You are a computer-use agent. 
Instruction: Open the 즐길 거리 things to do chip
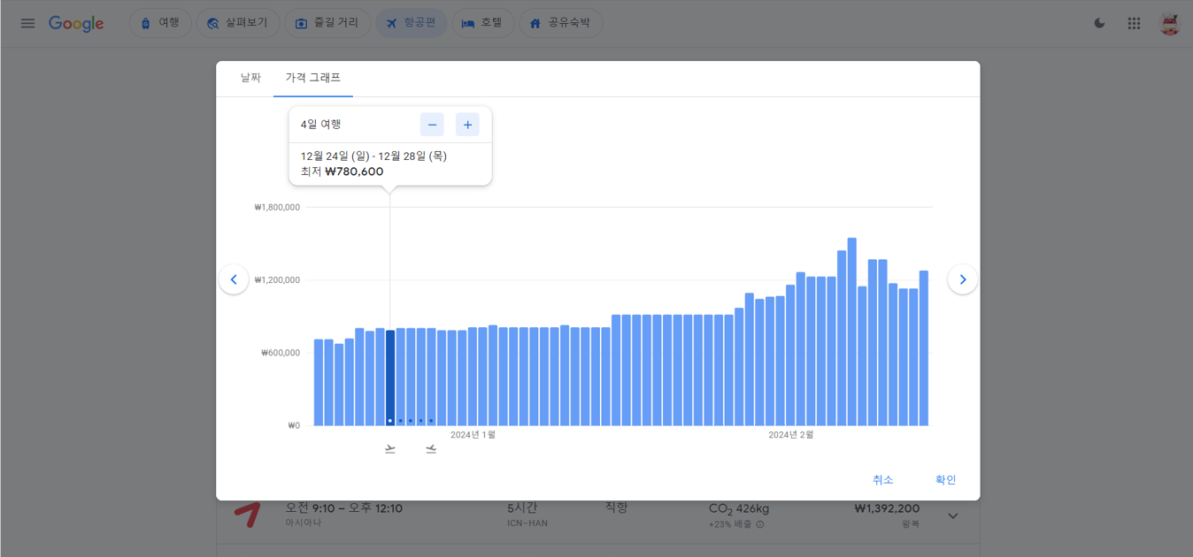click(327, 23)
